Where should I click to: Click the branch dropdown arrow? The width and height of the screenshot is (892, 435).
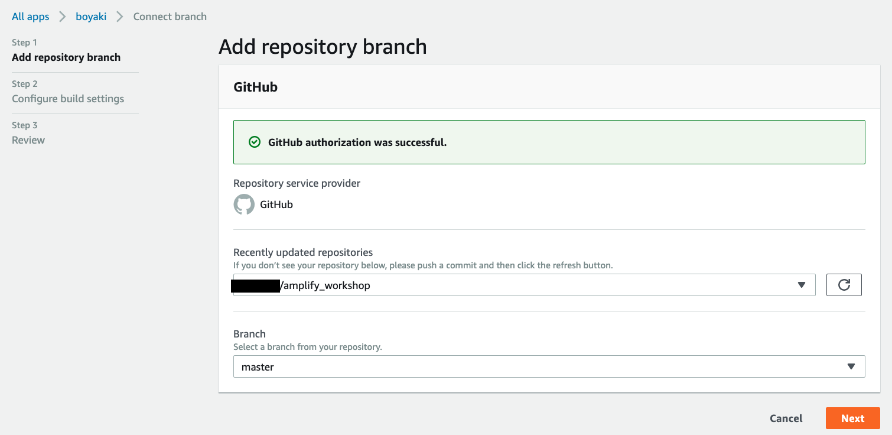coord(851,366)
